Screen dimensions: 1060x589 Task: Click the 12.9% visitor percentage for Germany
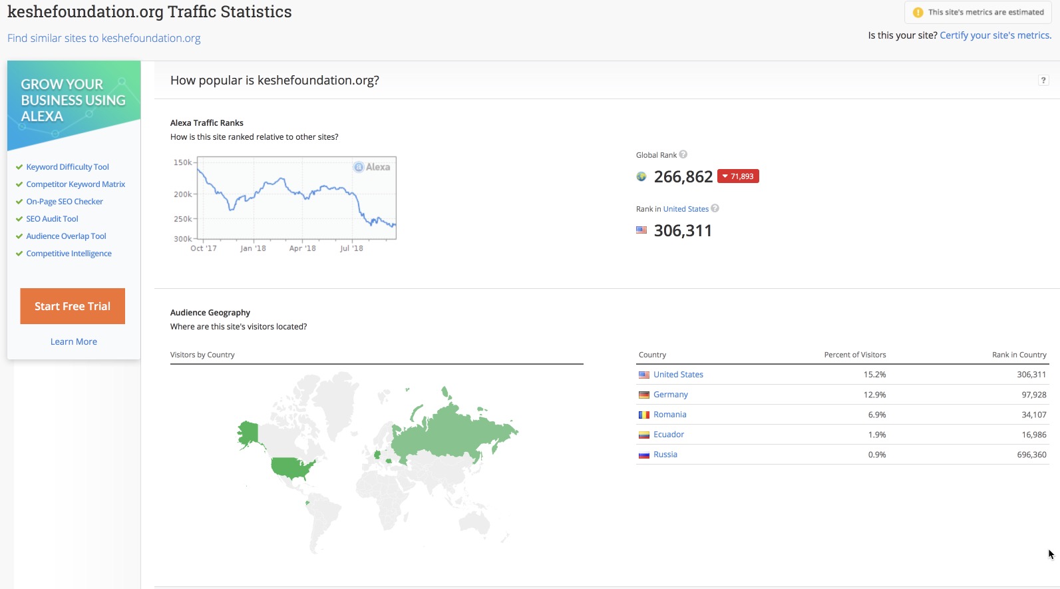click(x=875, y=395)
